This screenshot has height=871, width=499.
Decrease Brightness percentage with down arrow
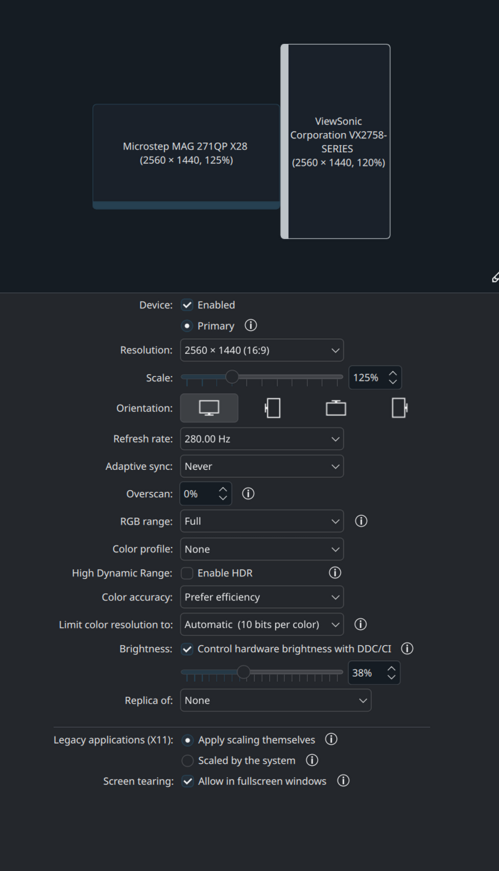pyautogui.click(x=391, y=677)
